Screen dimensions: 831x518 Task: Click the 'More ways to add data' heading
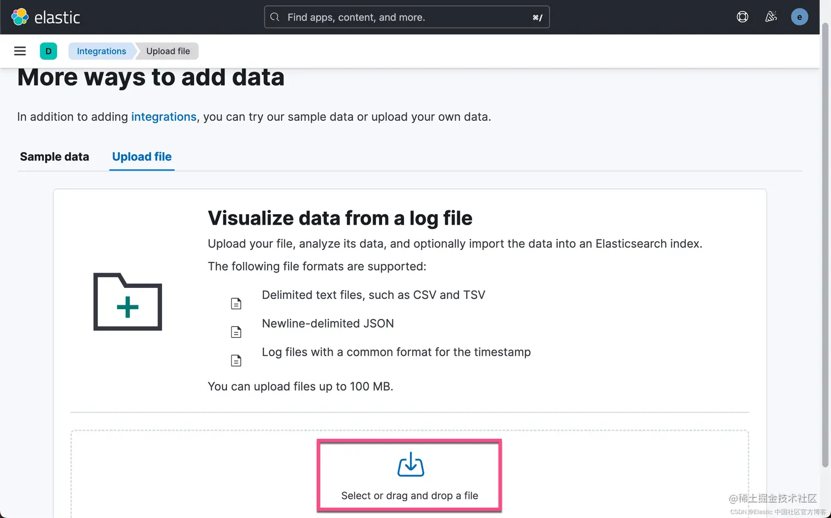click(151, 77)
